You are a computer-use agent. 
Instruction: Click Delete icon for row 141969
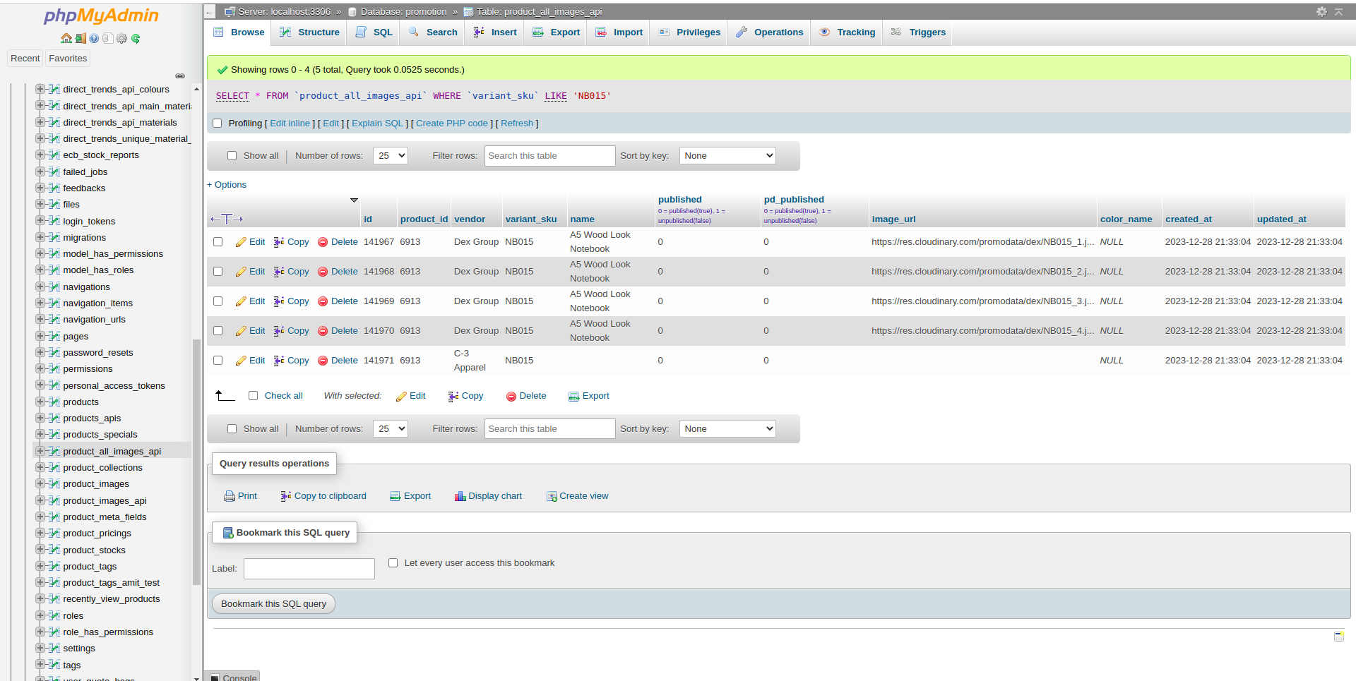323,301
